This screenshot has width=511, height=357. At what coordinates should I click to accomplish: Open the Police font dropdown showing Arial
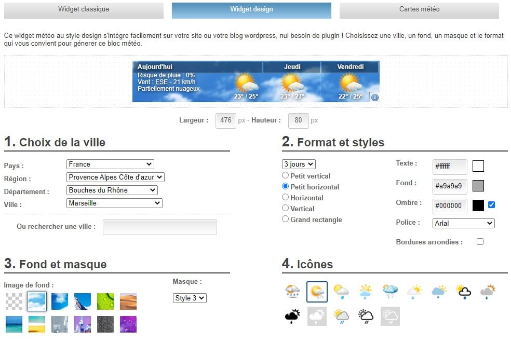click(463, 223)
